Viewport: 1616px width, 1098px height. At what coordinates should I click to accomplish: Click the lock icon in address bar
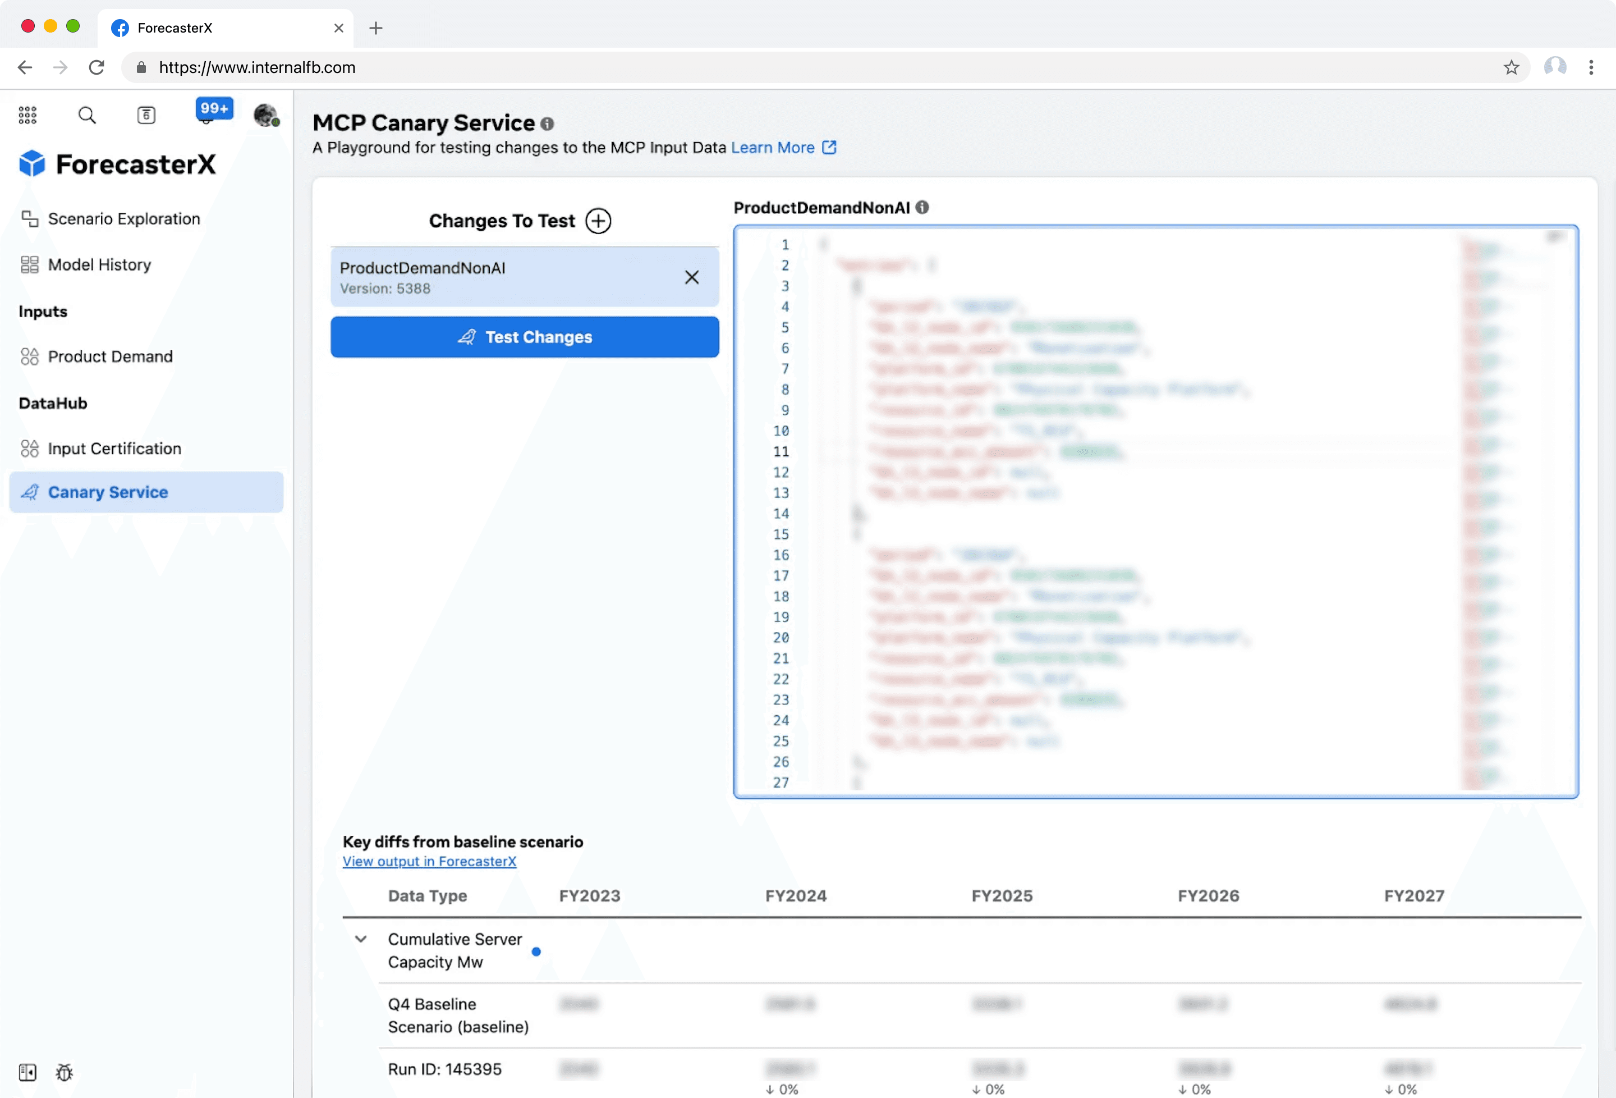(141, 67)
